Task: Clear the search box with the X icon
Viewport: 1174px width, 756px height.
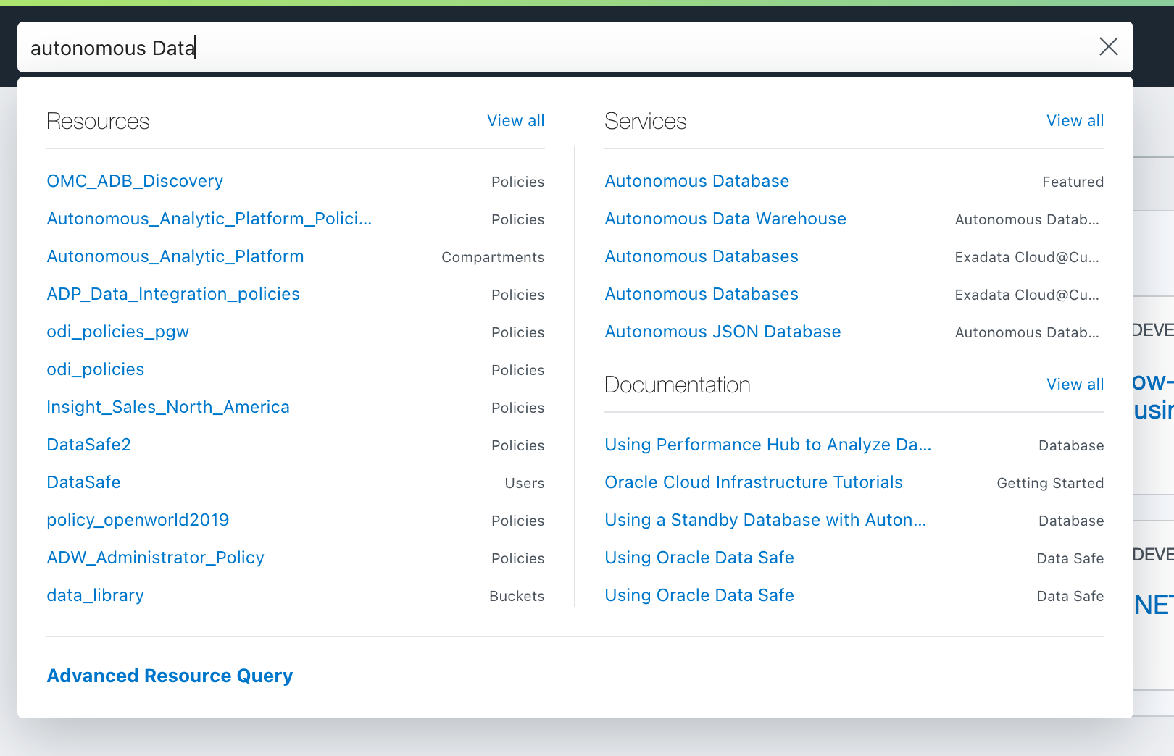Action: tap(1108, 47)
